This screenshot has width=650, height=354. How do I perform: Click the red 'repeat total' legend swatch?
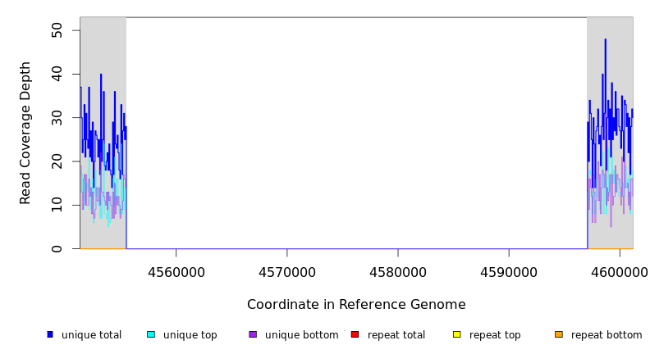(355, 334)
